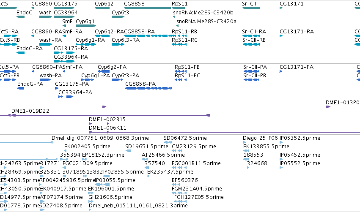Select the wash-PA protein label

coord(51,76)
